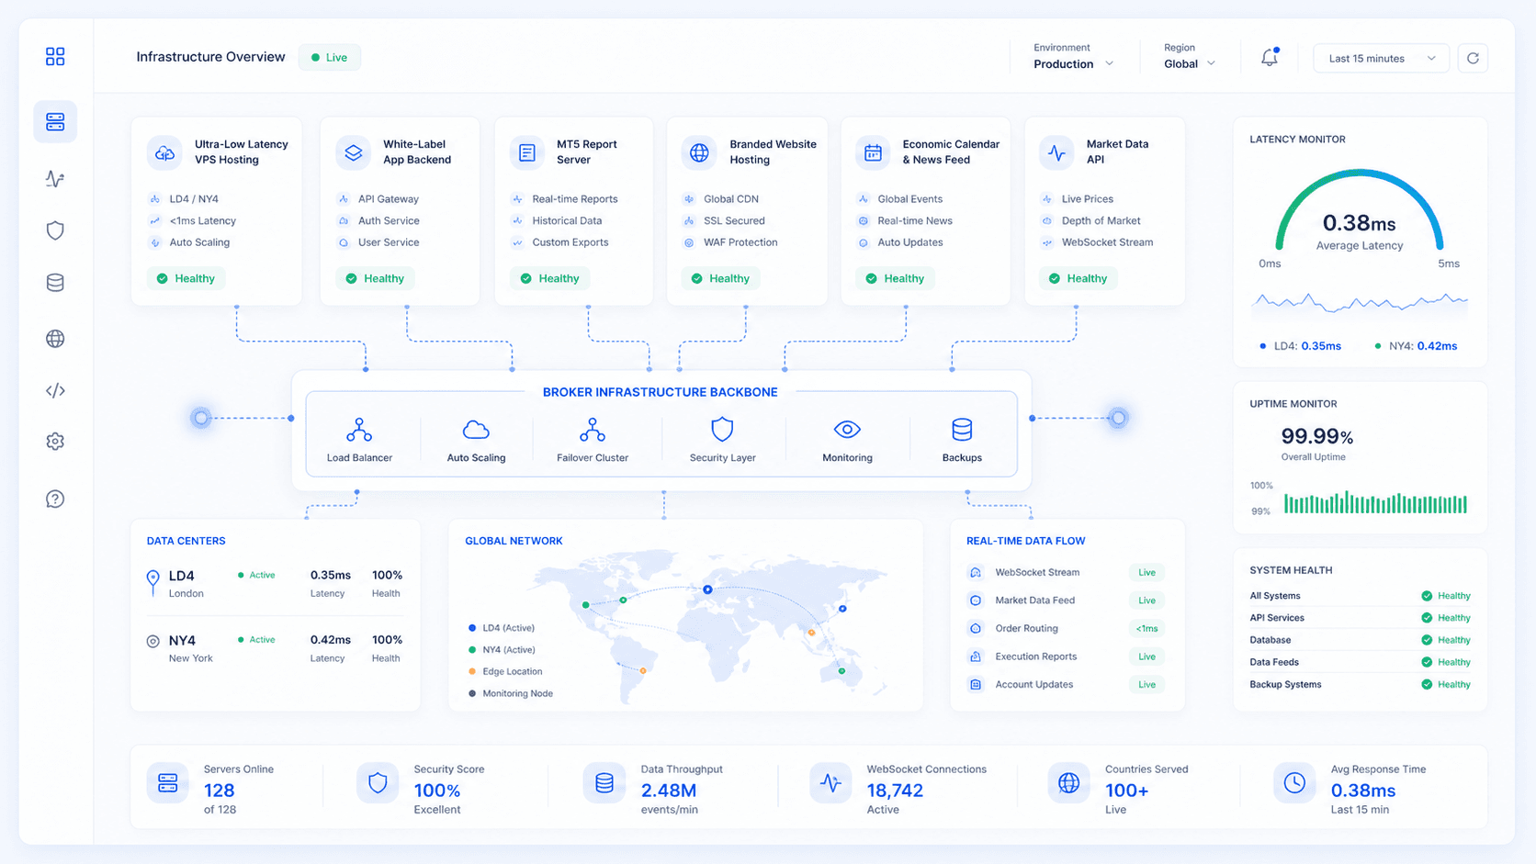Screen dimensions: 1536x864
Task: Select the Security Layer shield icon
Action: 722,430
